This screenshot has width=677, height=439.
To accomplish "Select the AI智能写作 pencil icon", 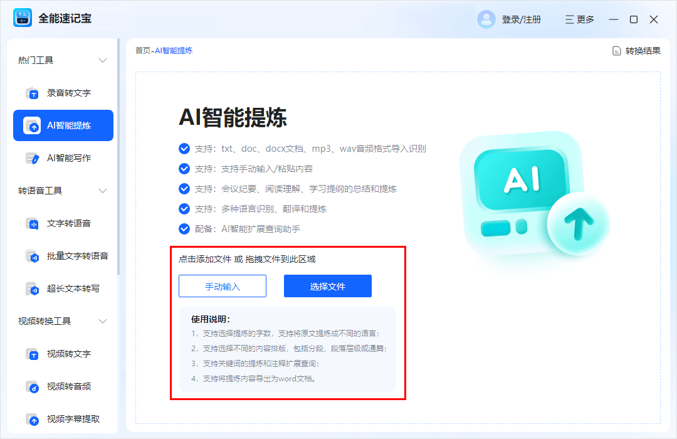I will tap(33, 159).
